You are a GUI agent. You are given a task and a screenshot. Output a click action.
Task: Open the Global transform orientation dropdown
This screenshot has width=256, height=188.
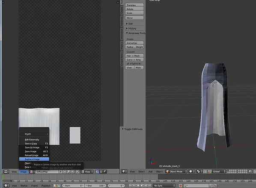[219, 171]
